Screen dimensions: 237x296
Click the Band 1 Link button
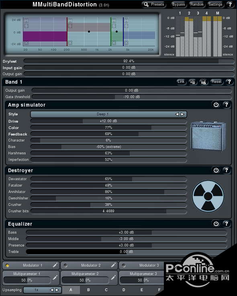pyautogui.click(x=181, y=82)
